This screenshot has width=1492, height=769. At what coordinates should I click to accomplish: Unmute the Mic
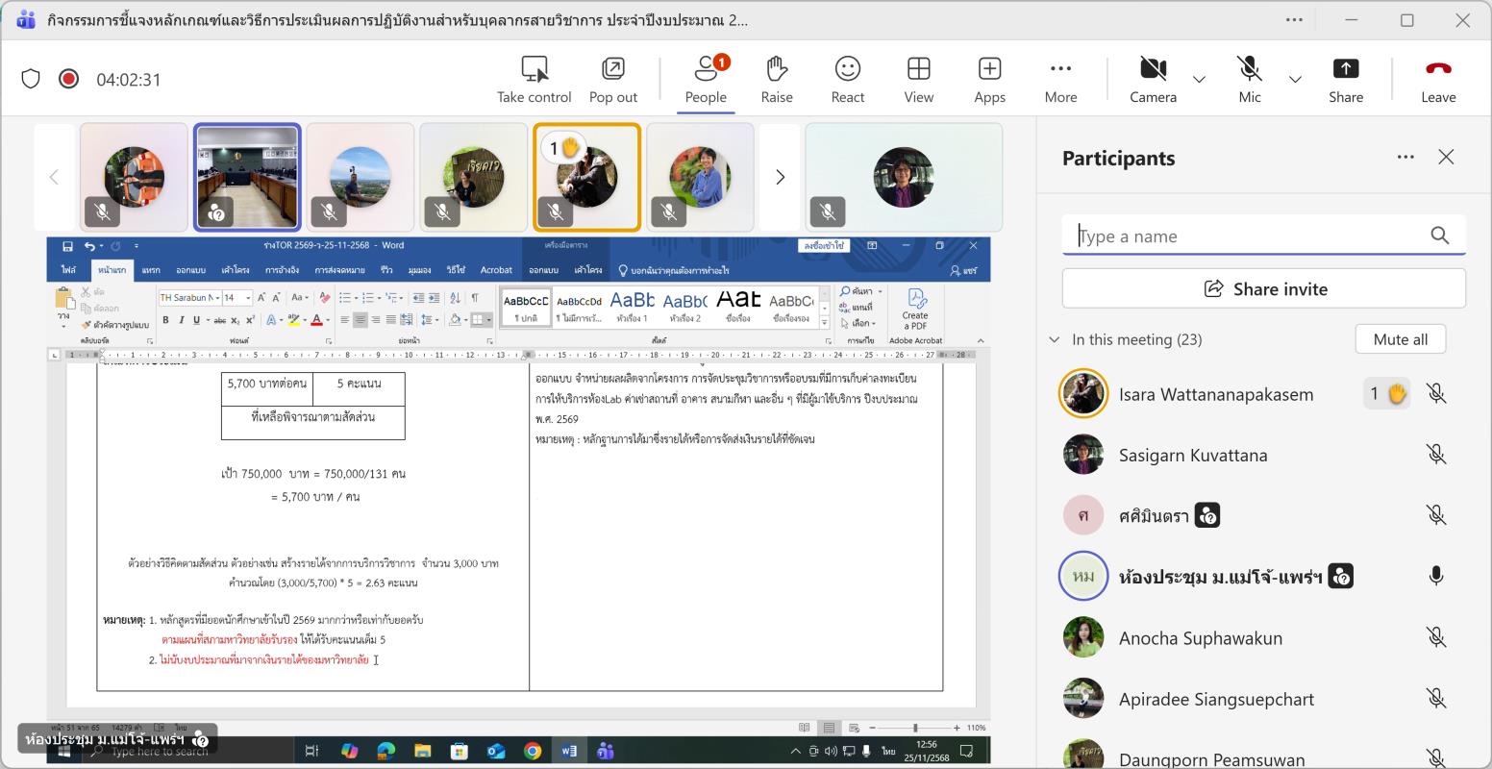click(x=1249, y=69)
